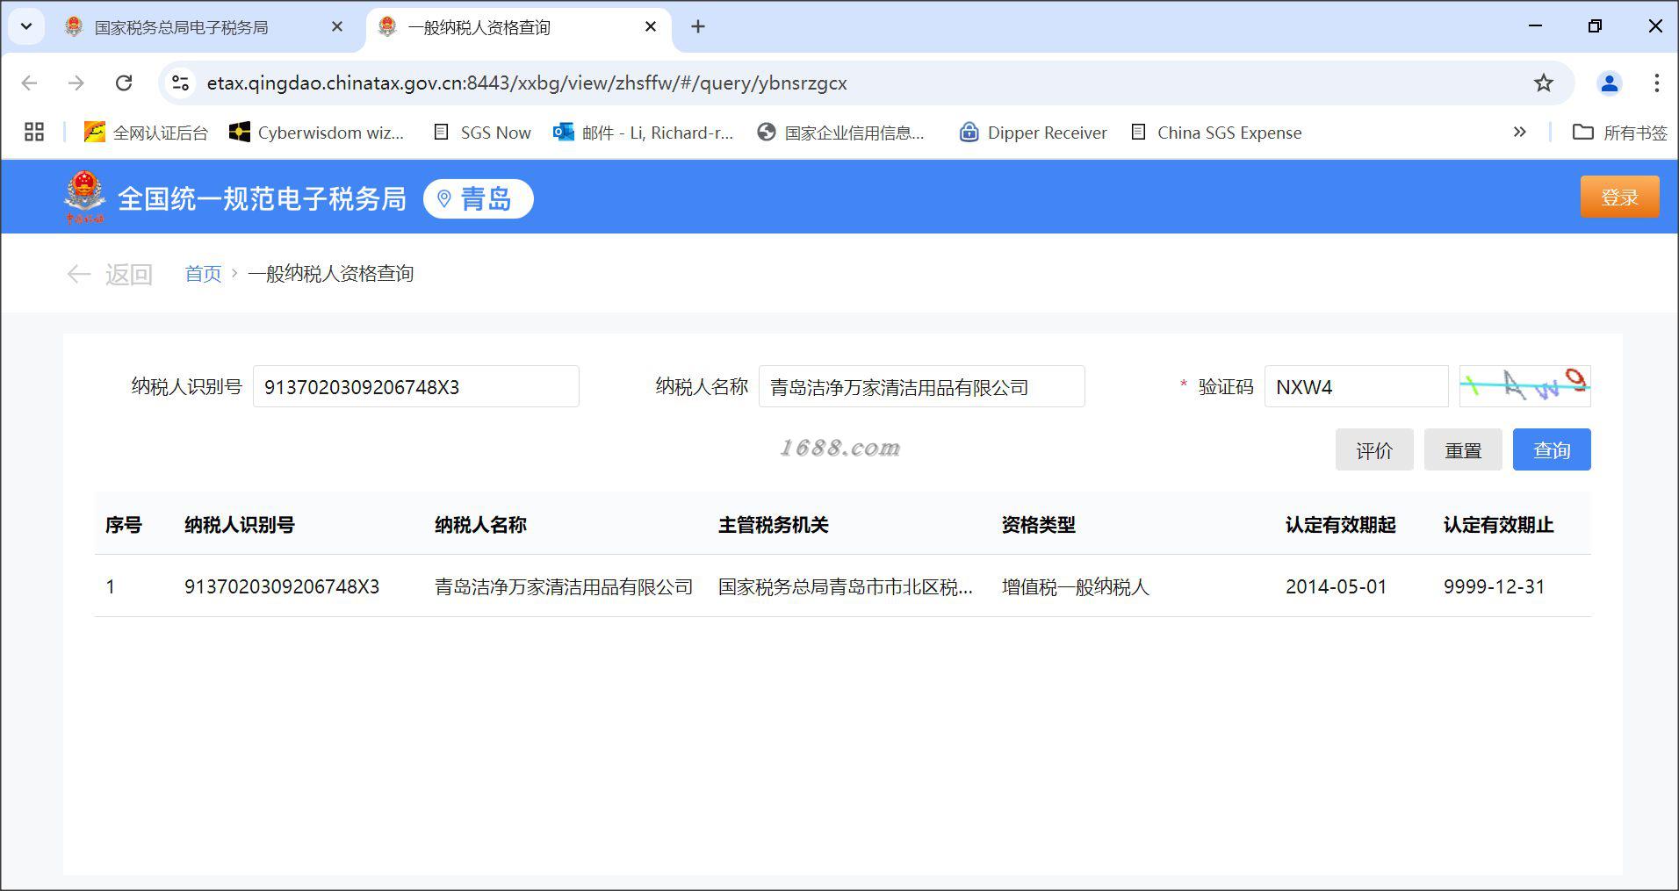Click the 认定有效期止 column header
The width and height of the screenshot is (1679, 891).
(1498, 525)
